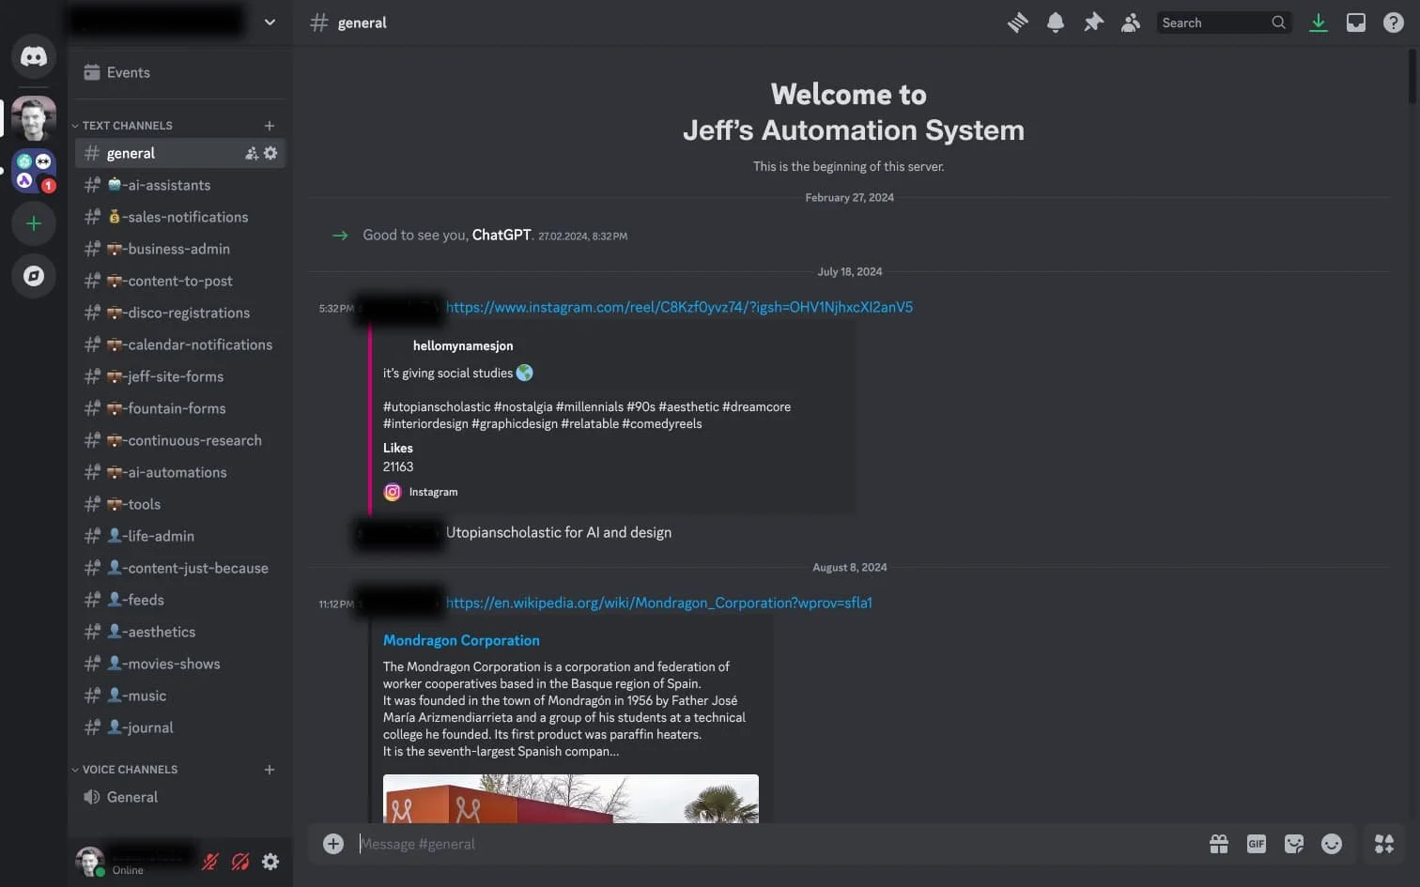The height and width of the screenshot is (887, 1420).
Task: Click the chat vertical scrollbar
Action: pyautogui.click(x=1412, y=77)
